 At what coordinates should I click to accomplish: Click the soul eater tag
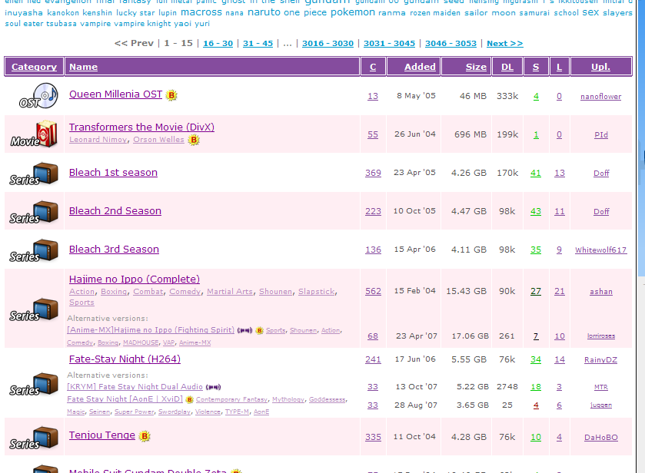(x=24, y=24)
